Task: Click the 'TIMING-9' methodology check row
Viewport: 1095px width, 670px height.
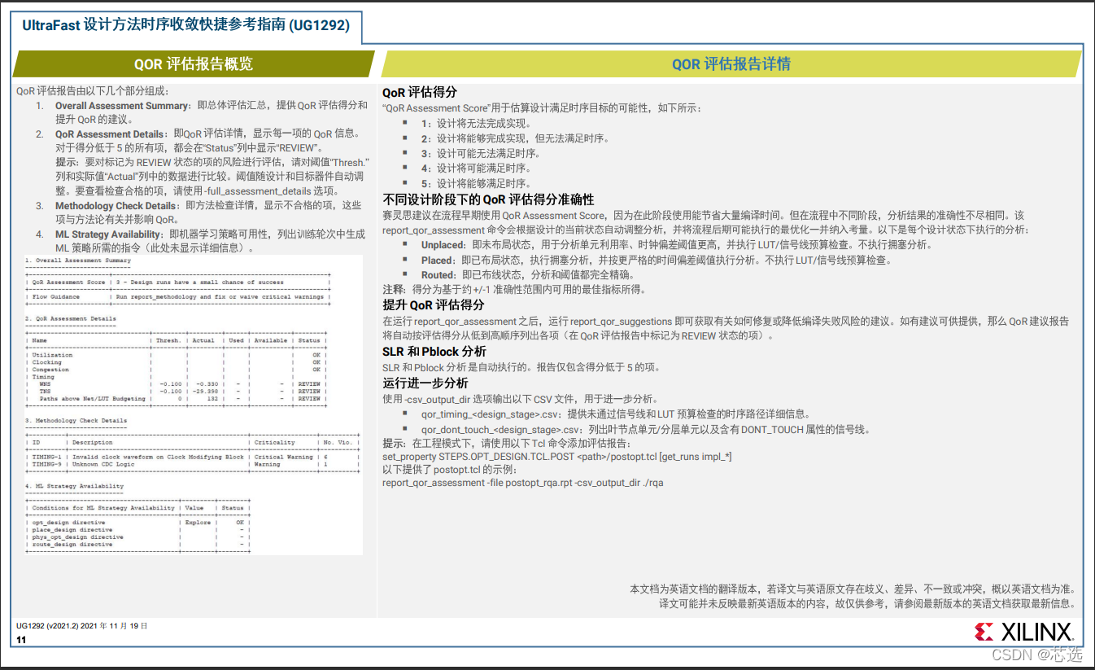Action: click(x=193, y=465)
